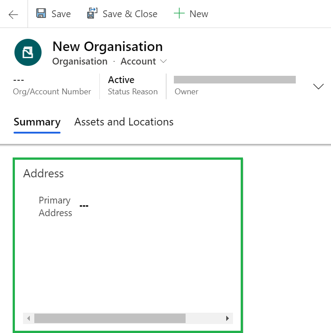Click the greyed-out Owner field value
Screen dimensions: 331x333
coord(234,80)
